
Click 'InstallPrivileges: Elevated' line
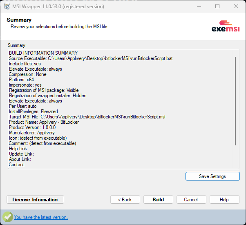pyautogui.click(x=34, y=111)
